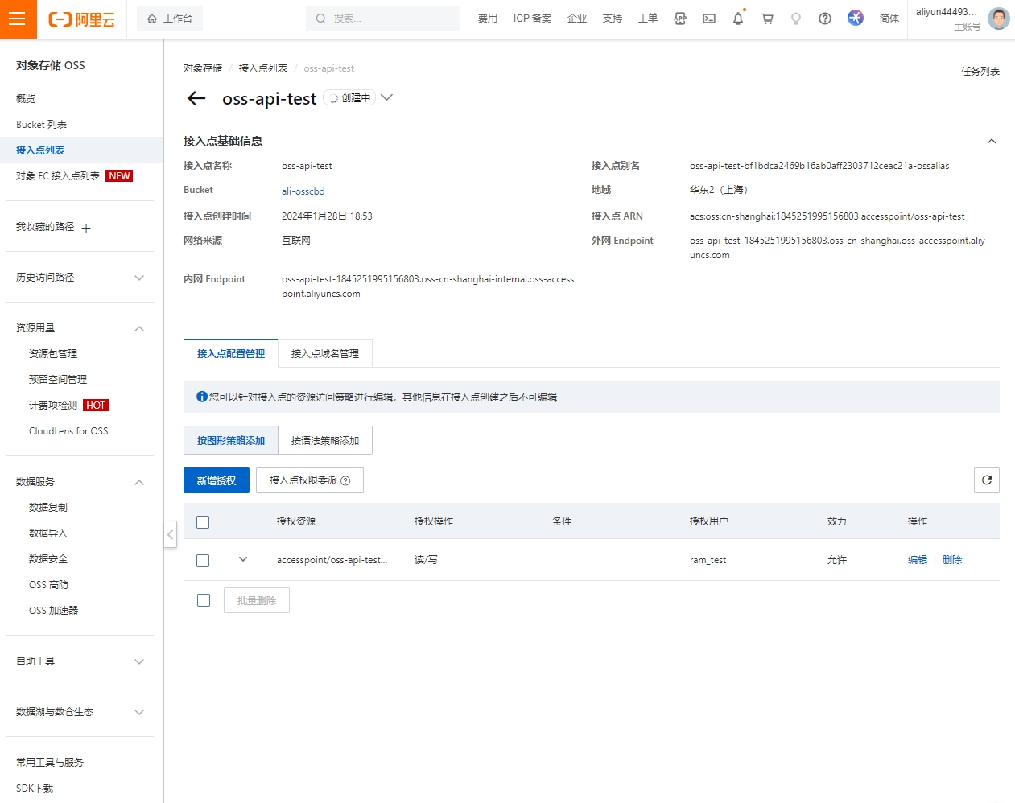1015x803 pixels.
Task: Expand the accesspoint policy row details
Action: [243, 559]
